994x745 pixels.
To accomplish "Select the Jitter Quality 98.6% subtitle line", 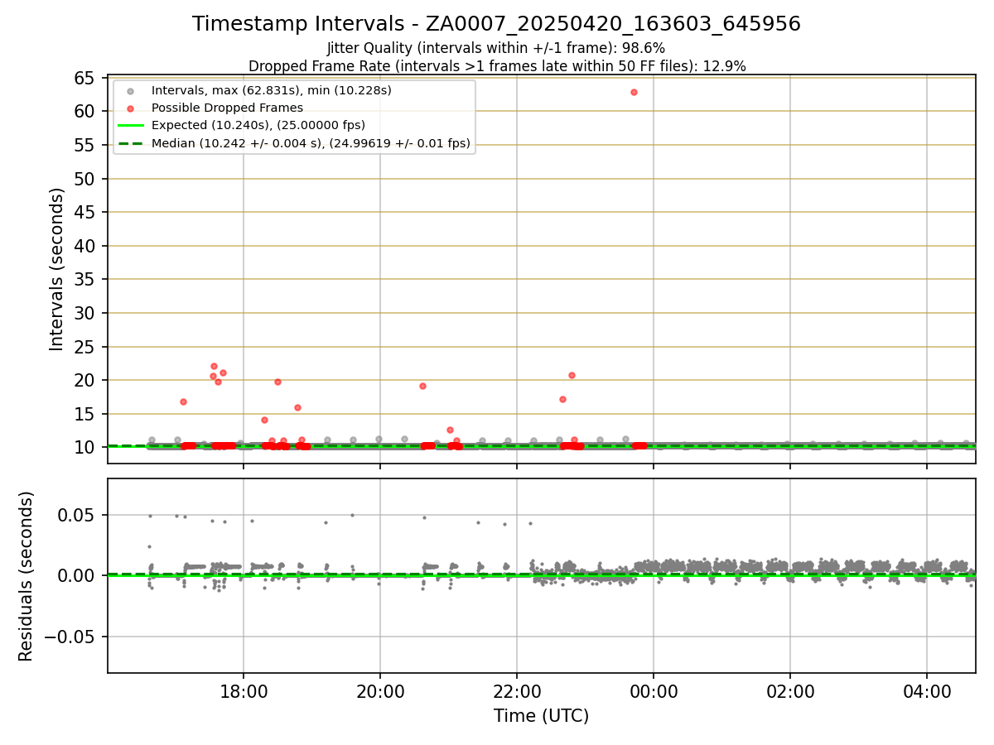I will (x=496, y=48).
